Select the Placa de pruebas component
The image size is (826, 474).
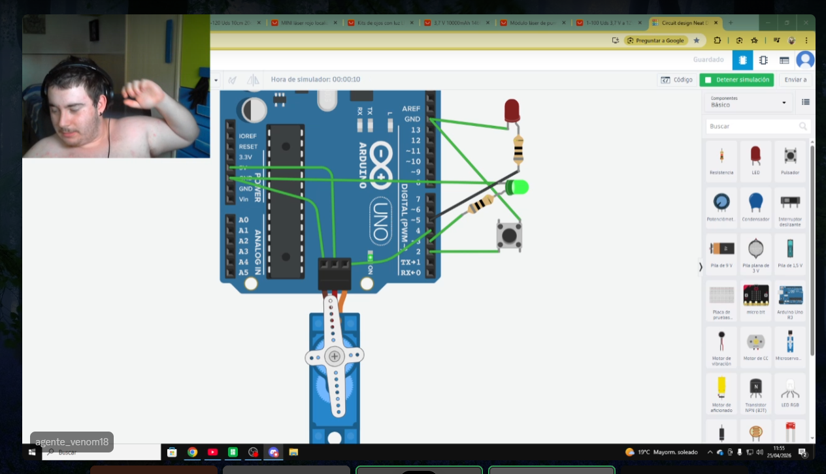(x=721, y=300)
